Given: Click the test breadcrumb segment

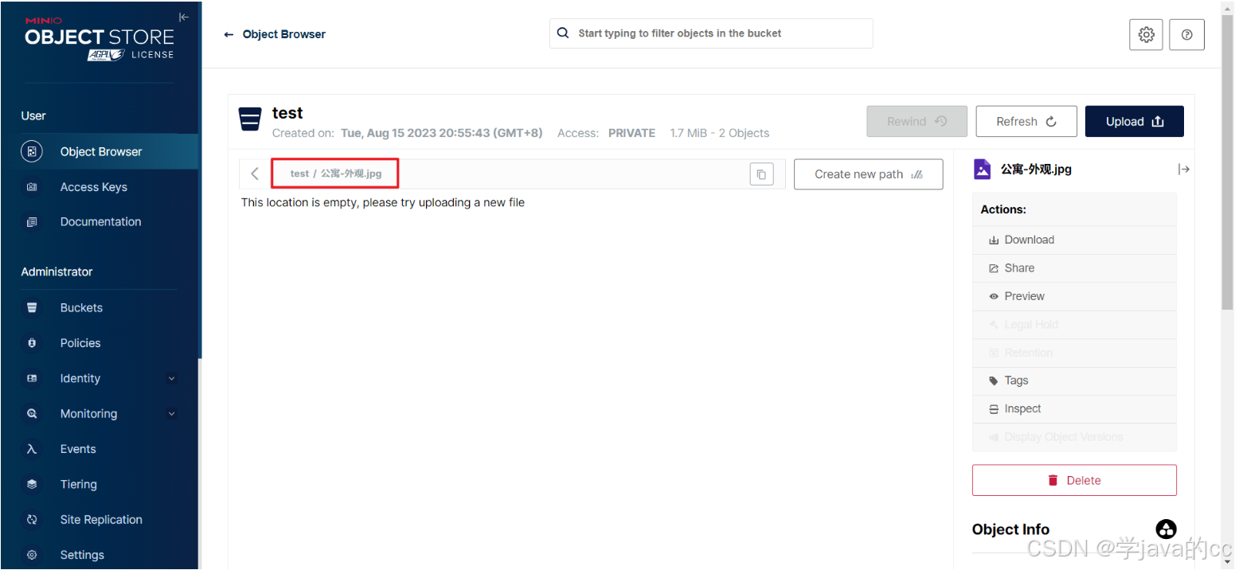Looking at the screenshot, I should click(299, 174).
